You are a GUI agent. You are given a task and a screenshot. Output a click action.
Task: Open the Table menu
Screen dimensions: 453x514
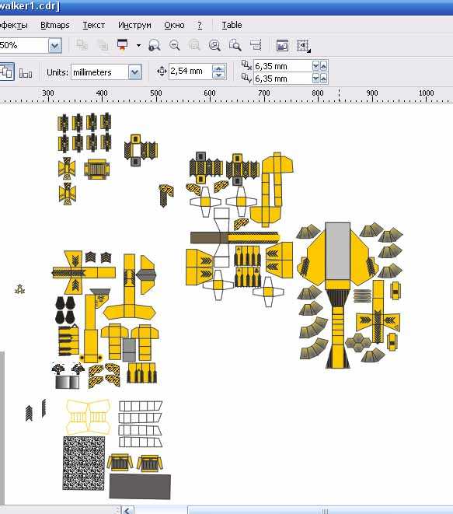pyautogui.click(x=232, y=25)
